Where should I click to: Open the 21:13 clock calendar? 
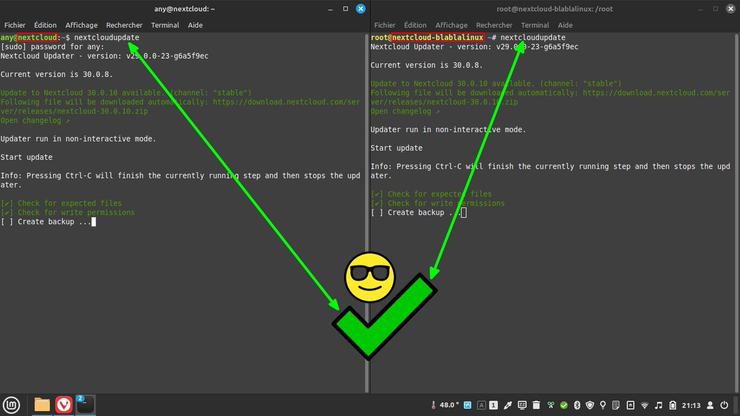[691, 406]
